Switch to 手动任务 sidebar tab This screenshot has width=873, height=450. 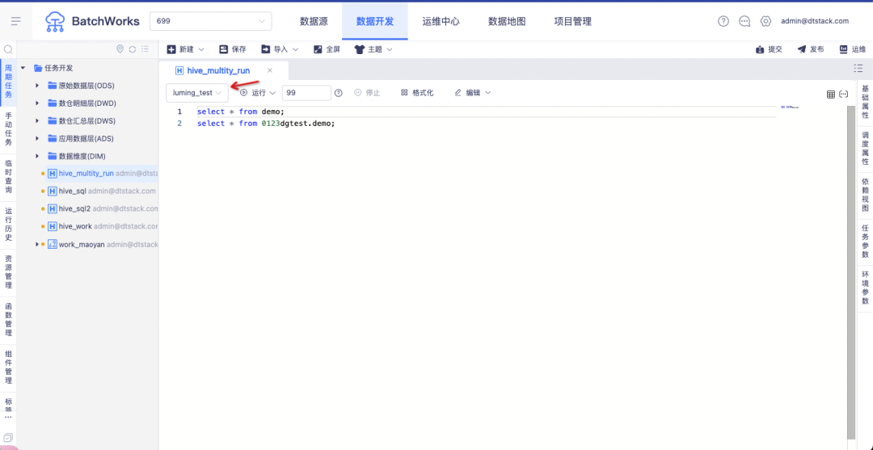point(8,129)
